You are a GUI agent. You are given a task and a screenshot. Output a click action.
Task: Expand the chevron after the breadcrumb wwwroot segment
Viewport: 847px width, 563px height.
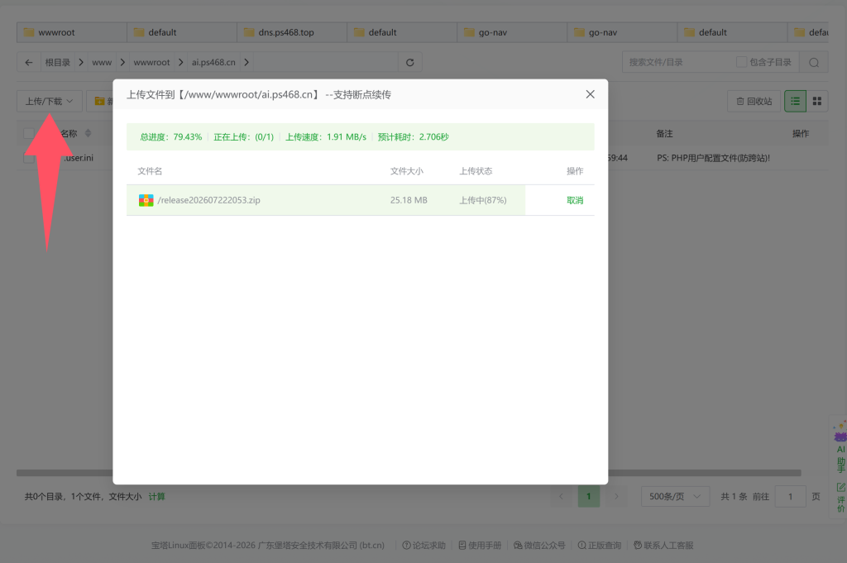point(180,63)
